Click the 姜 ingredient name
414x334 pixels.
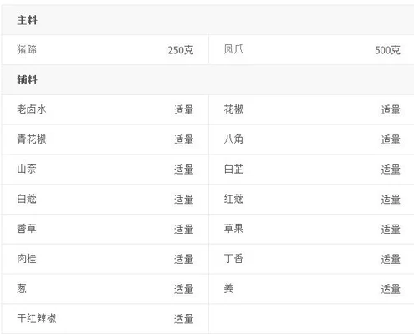pyautogui.click(x=228, y=288)
